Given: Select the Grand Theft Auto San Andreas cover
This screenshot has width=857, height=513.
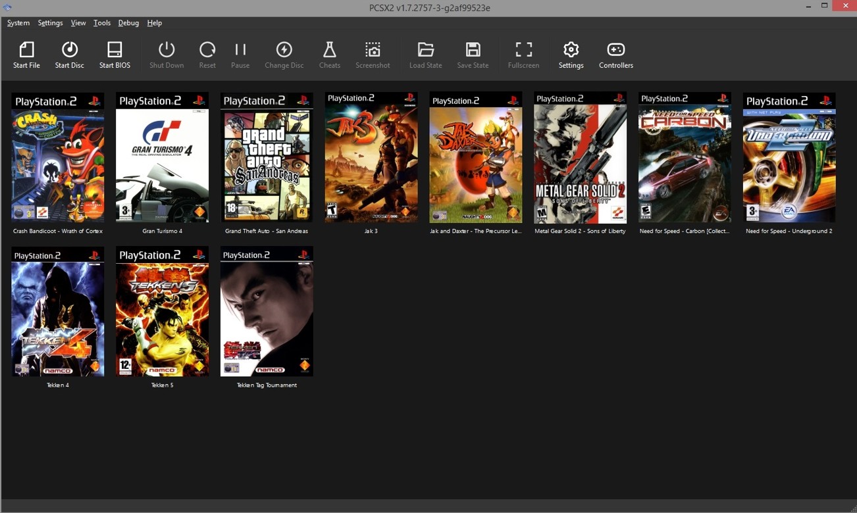Looking at the screenshot, I should 267,158.
